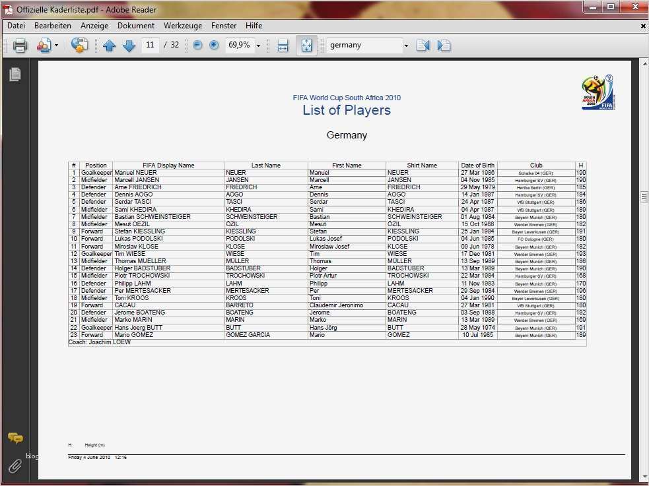
Task: Open the Hilfe menu
Action: [x=254, y=26]
